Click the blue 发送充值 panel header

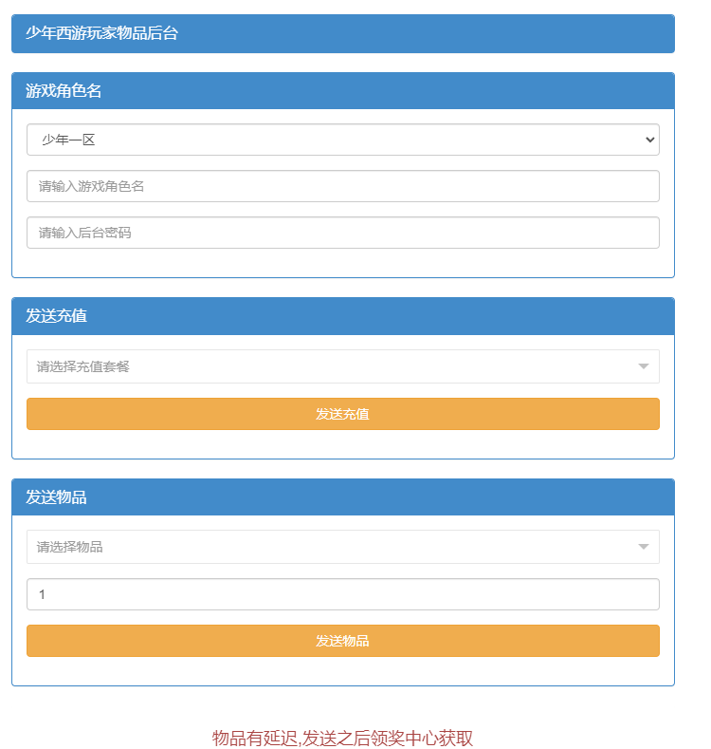click(379, 316)
